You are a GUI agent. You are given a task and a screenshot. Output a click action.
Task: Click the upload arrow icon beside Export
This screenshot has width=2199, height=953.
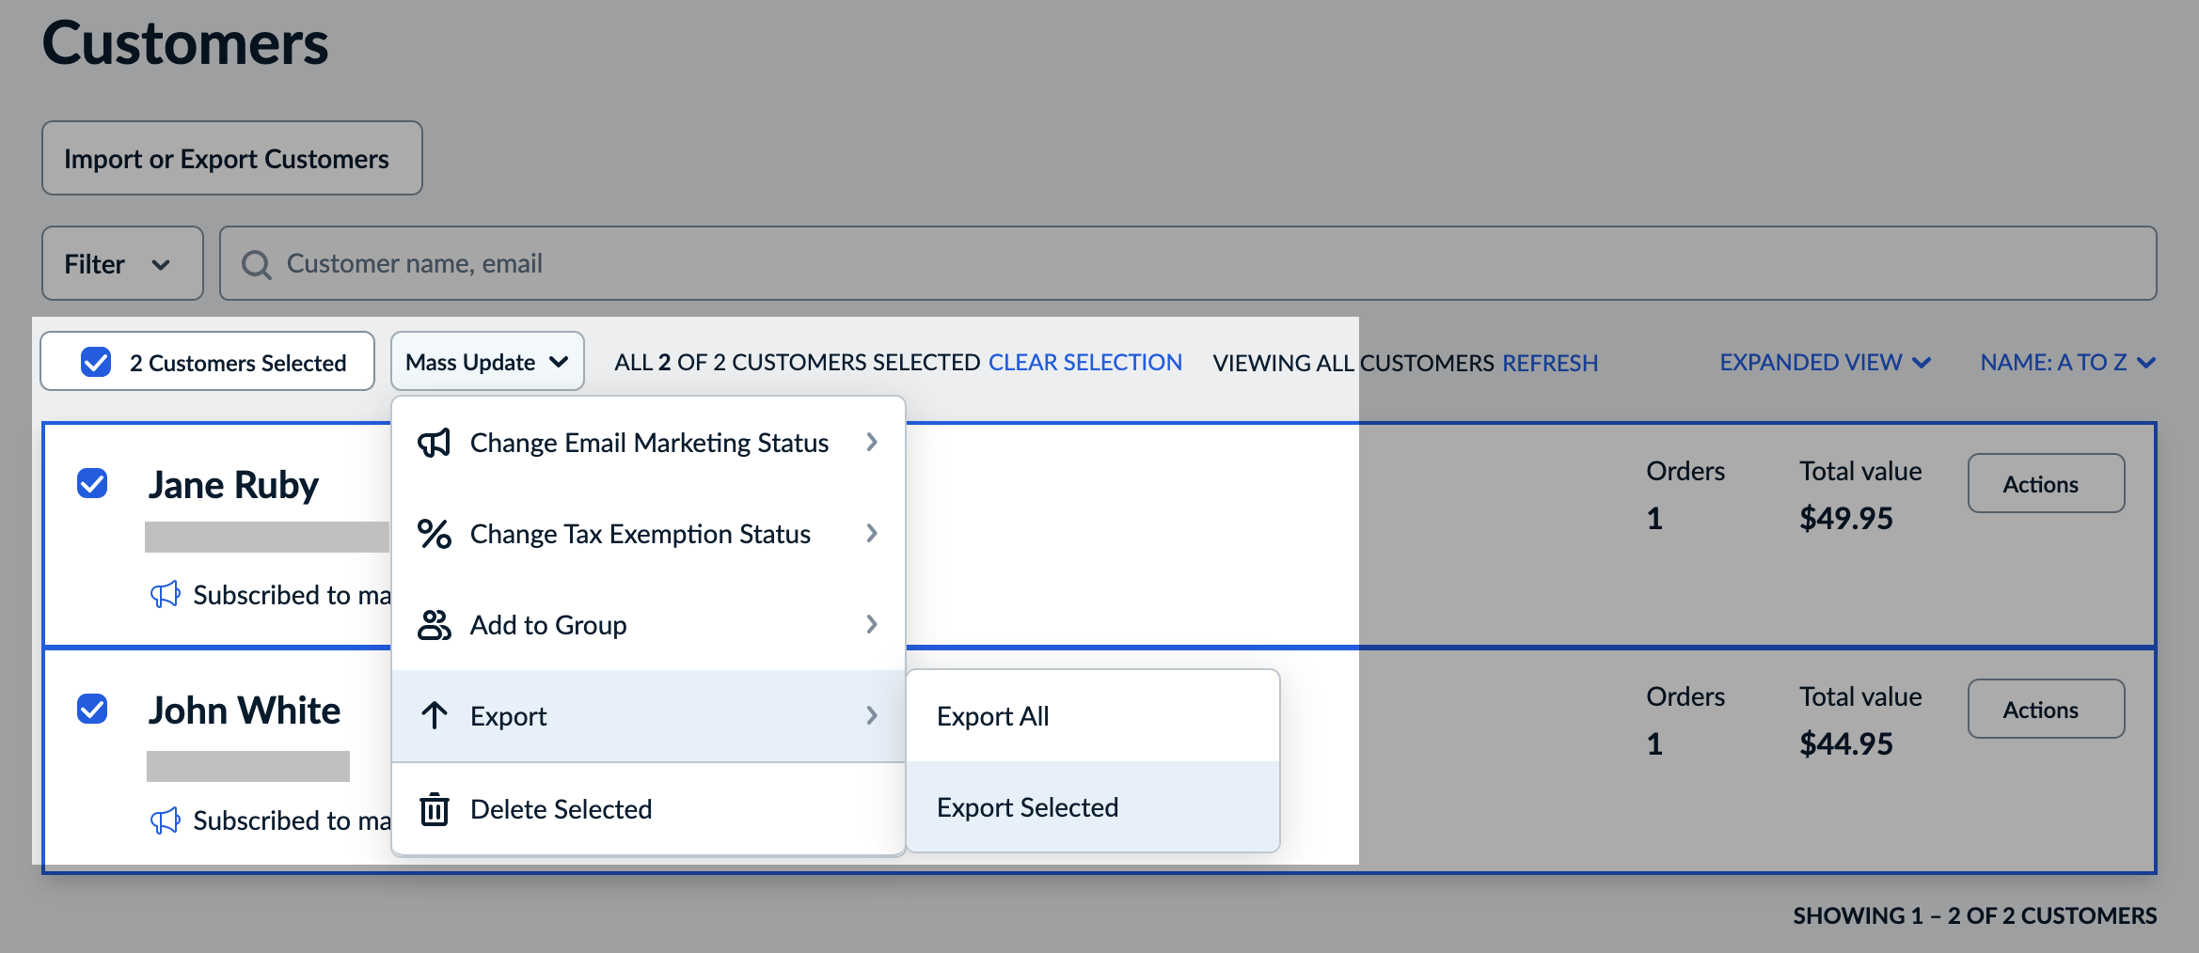point(435,715)
